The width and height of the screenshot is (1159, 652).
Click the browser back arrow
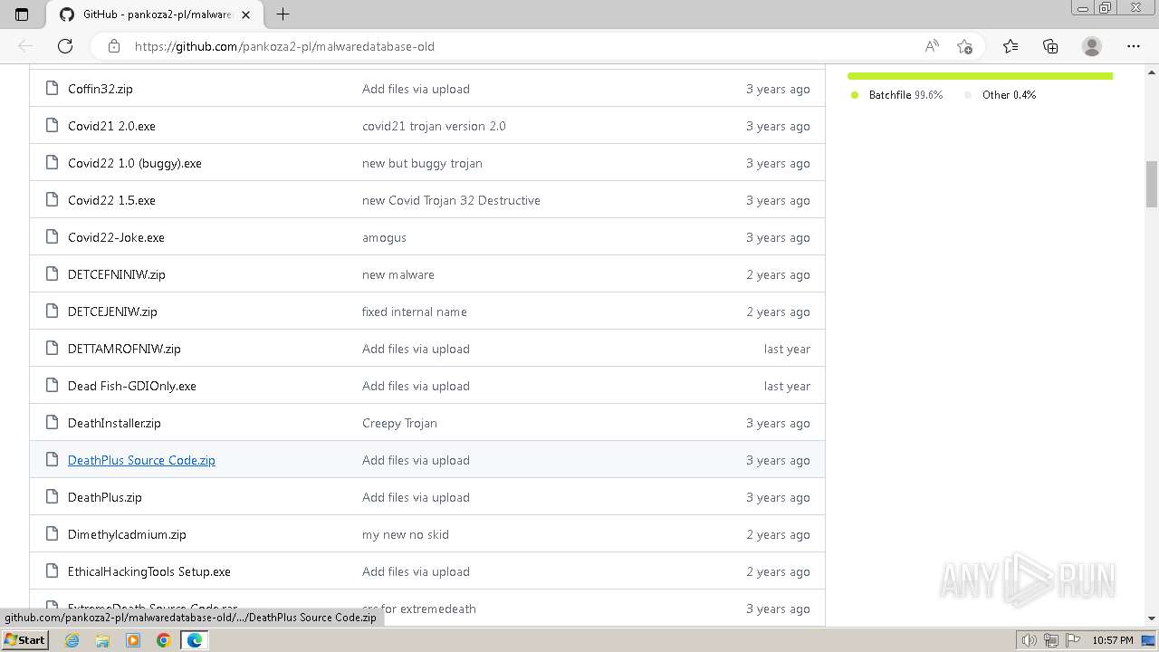25,46
